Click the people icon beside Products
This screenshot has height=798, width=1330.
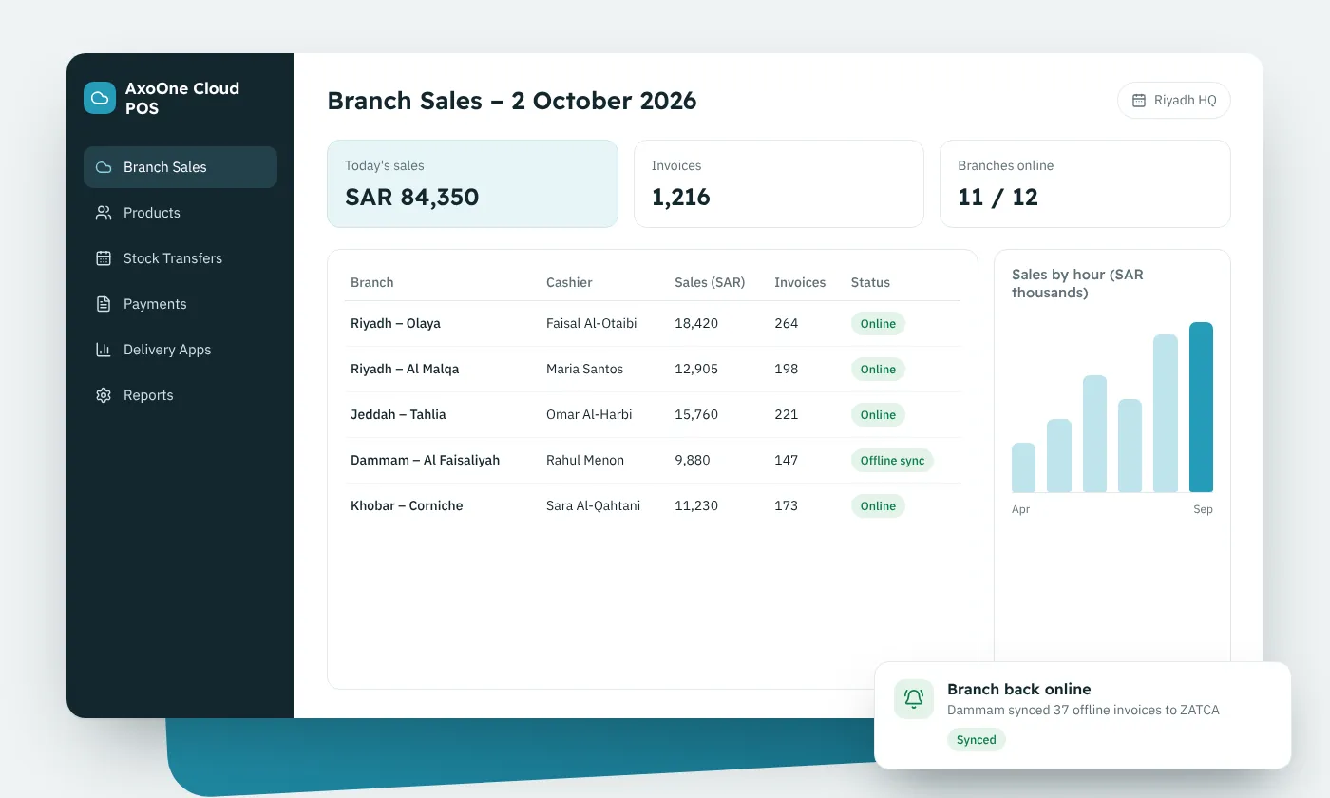[x=104, y=213]
